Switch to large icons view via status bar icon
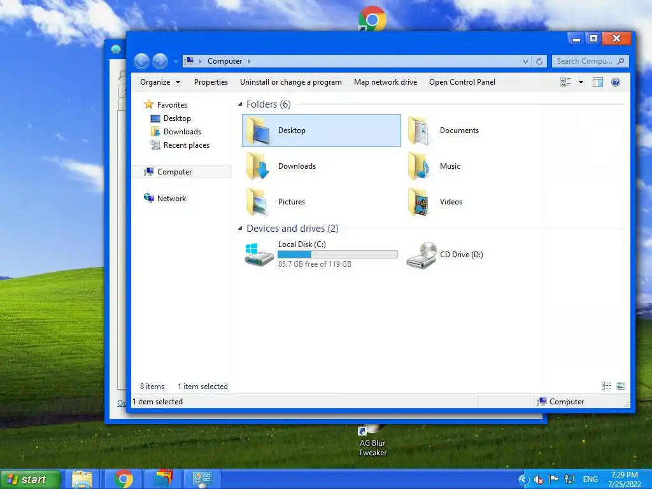Screen dimensions: 652x489 (x=621, y=386)
